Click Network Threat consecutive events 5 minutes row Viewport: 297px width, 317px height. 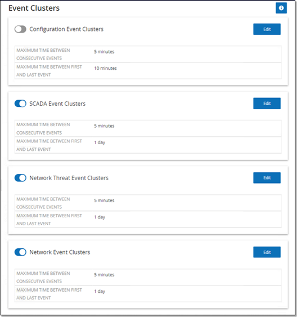[x=148, y=203]
